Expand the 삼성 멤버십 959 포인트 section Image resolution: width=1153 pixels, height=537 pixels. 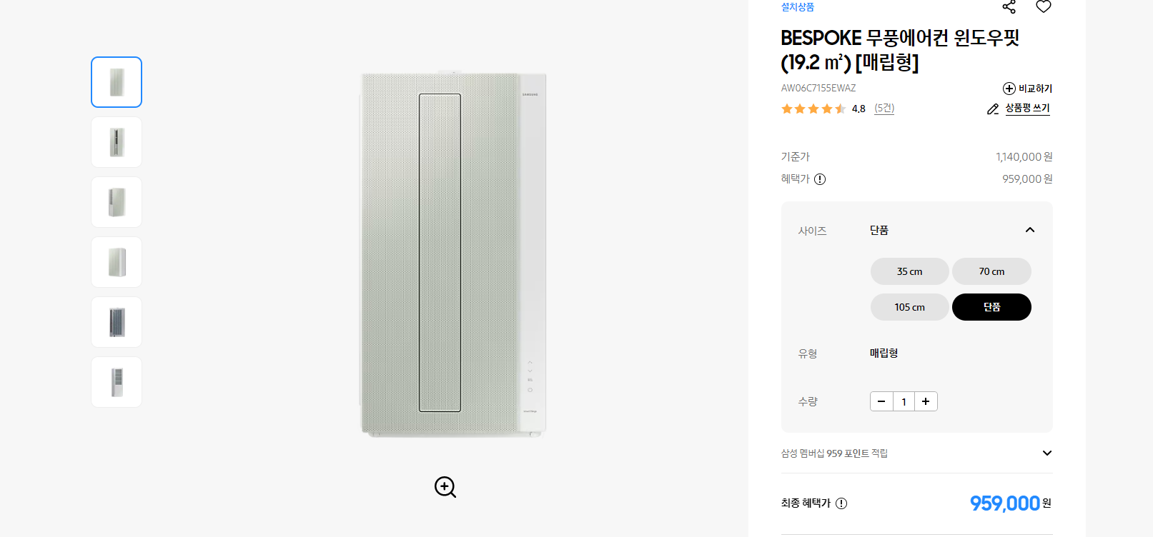(1046, 453)
